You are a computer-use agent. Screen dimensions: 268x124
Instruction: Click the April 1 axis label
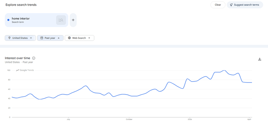pyautogui.click(x=249, y=119)
